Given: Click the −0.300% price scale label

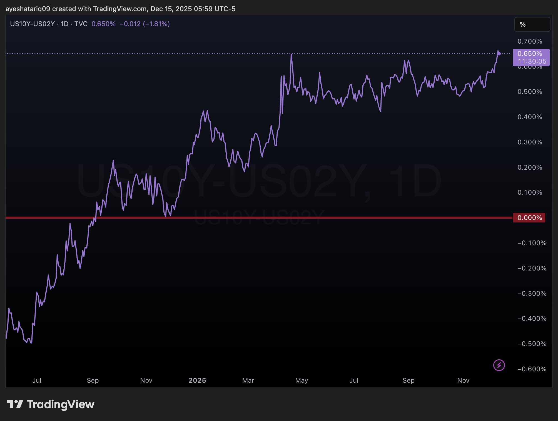Looking at the screenshot, I should pyautogui.click(x=532, y=294).
